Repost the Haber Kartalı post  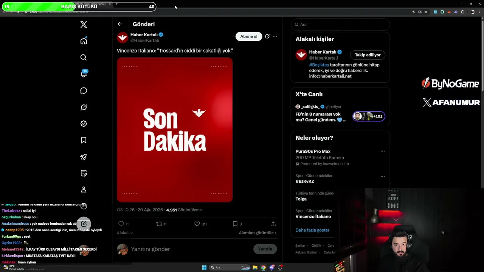(x=159, y=224)
